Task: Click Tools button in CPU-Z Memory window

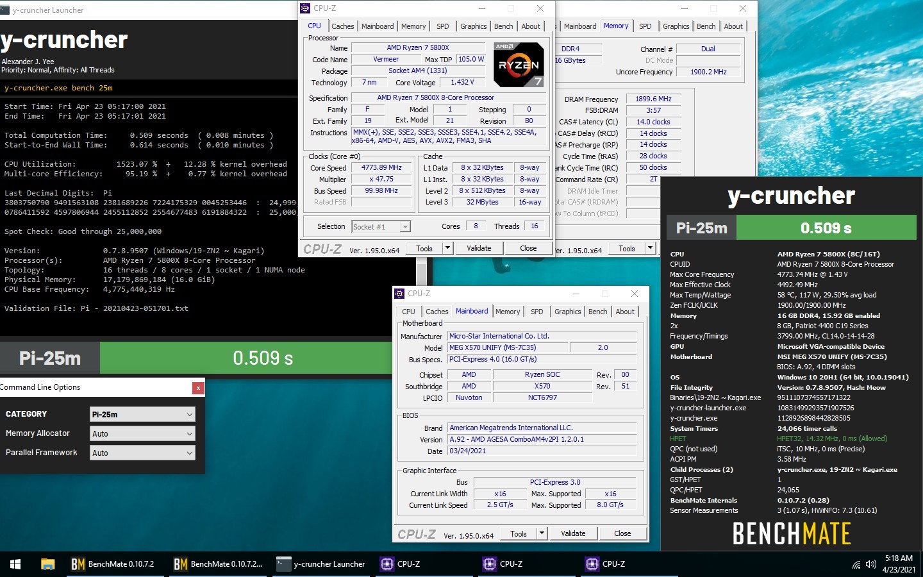Action: click(x=627, y=248)
